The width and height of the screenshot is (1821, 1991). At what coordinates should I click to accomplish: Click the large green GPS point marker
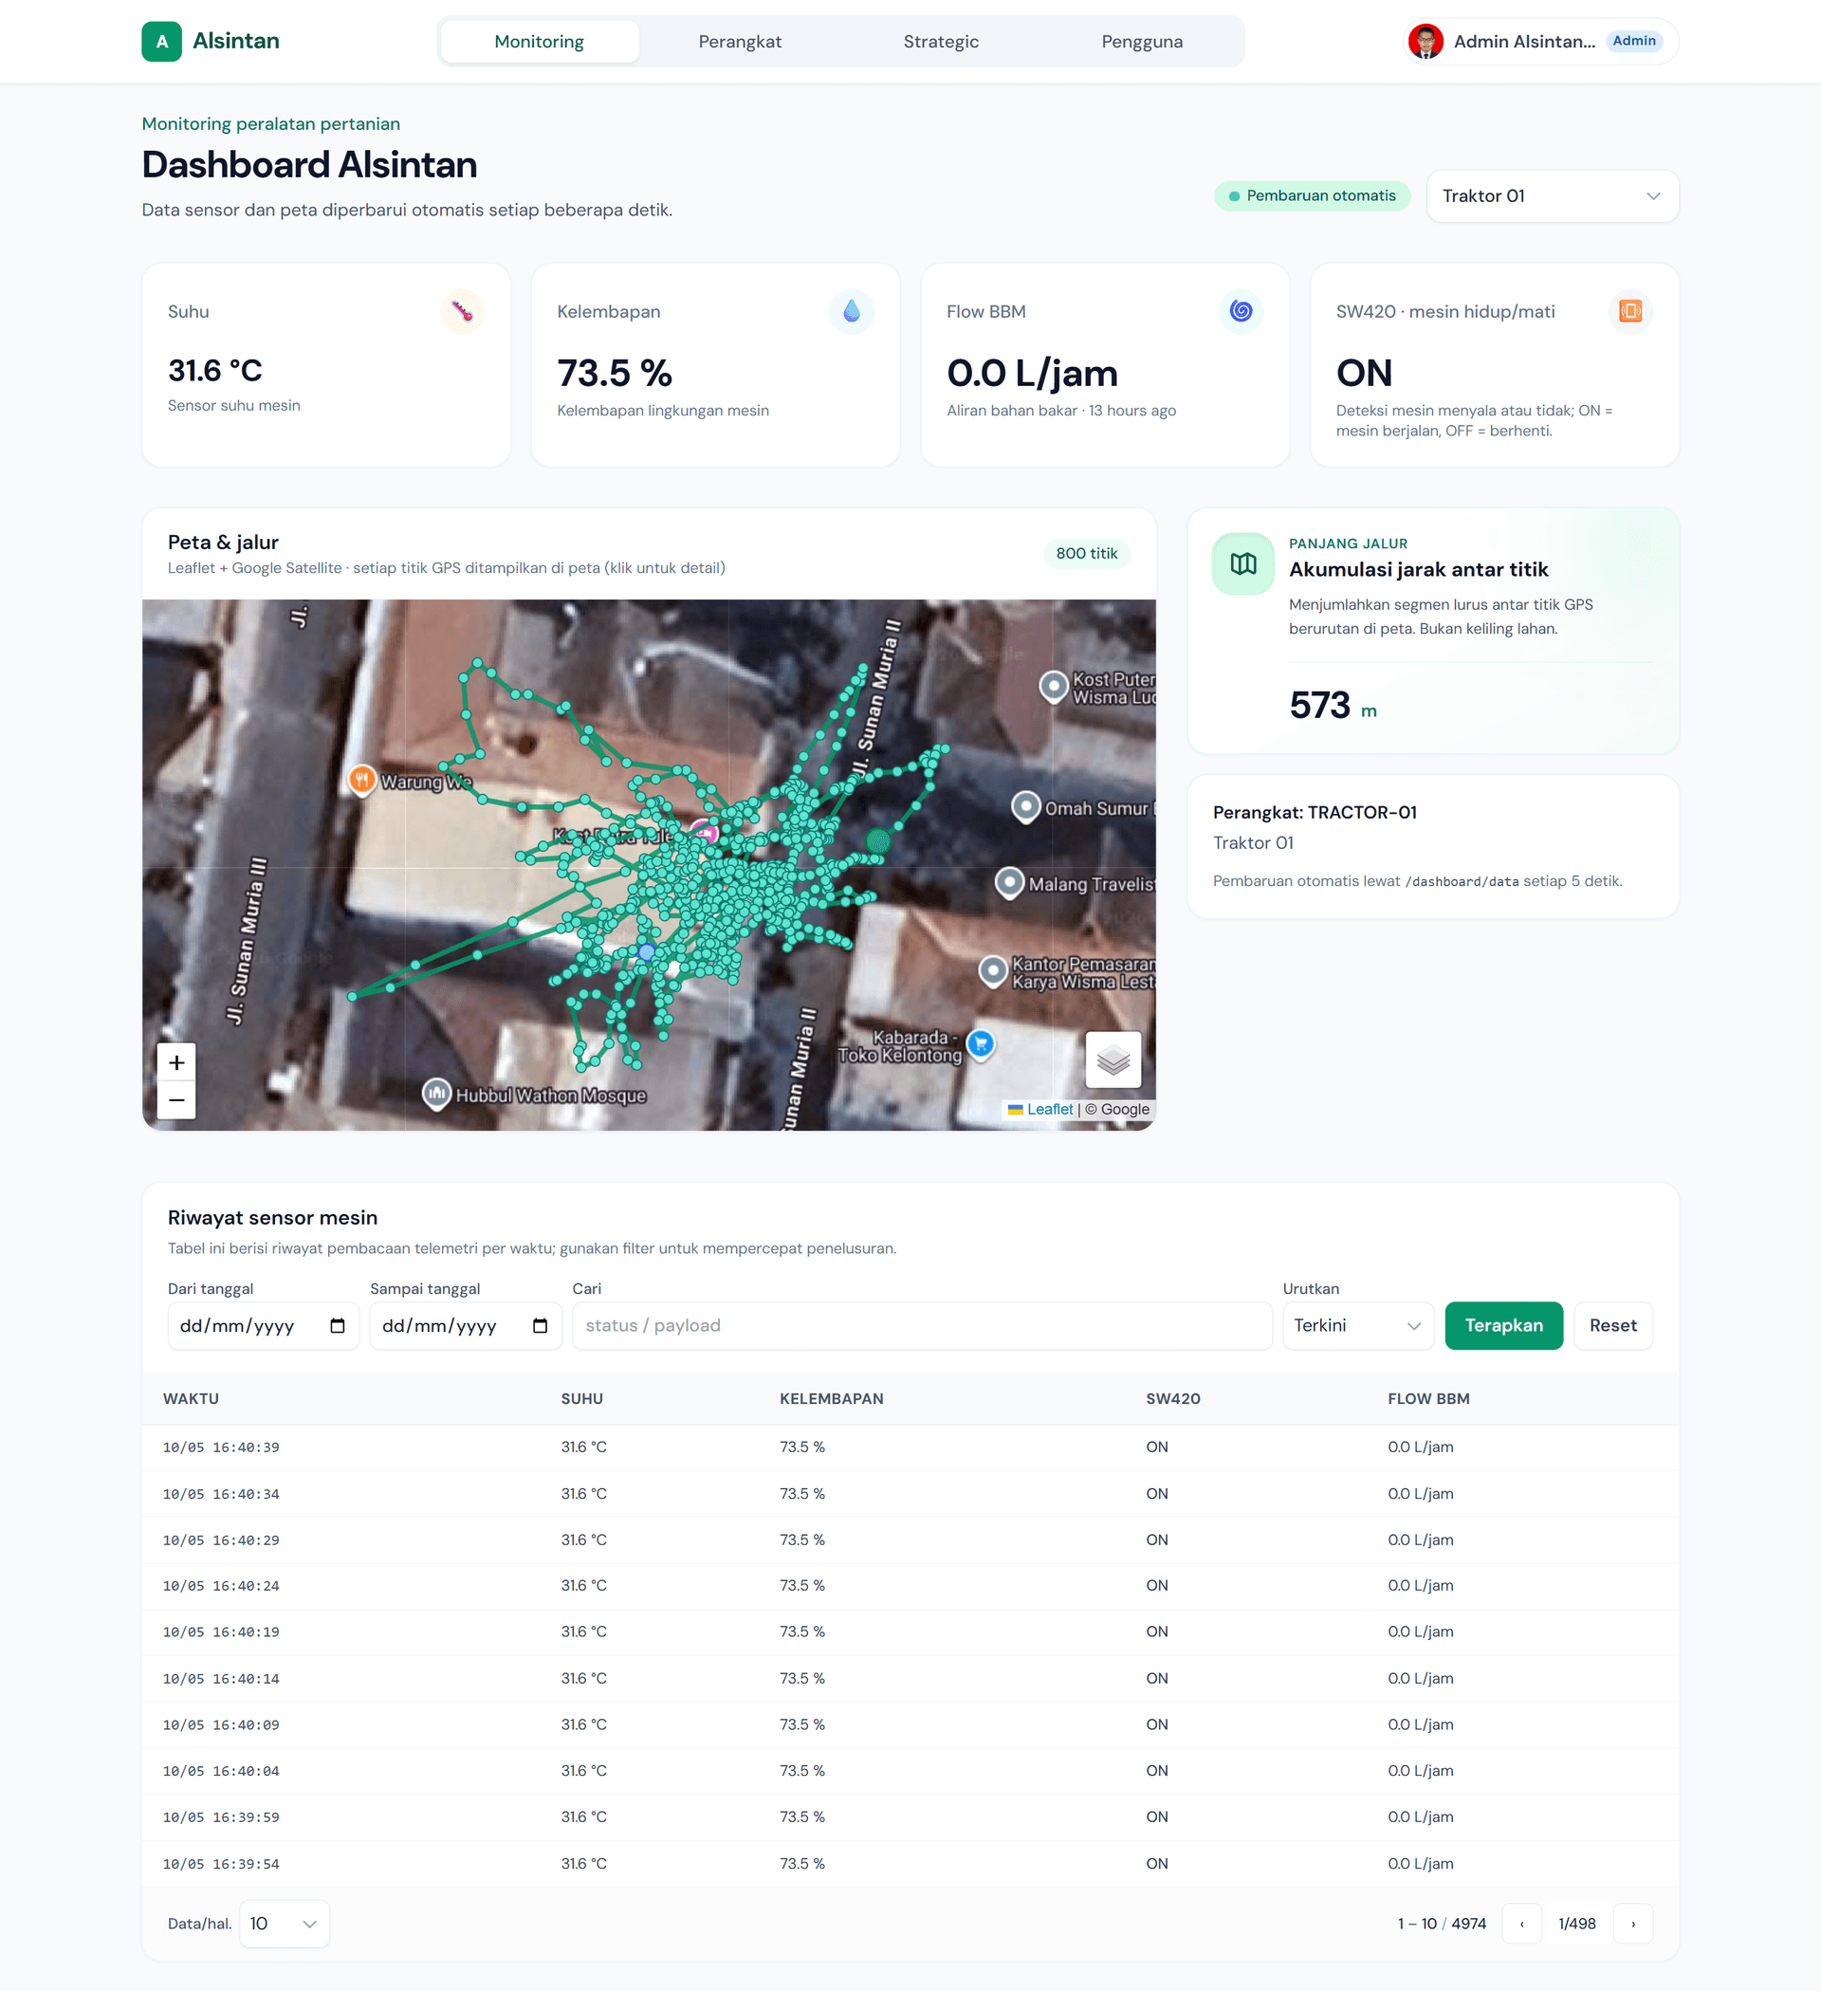pos(878,840)
